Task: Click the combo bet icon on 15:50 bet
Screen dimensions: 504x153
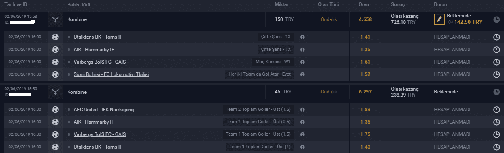Action: (55, 92)
